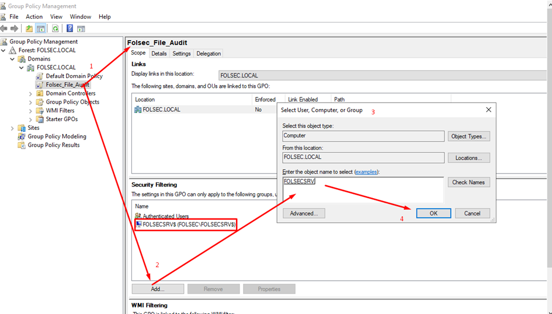Click the Forward arrow toolbar icon
The image size is (552, 314).
coord(13,29)
